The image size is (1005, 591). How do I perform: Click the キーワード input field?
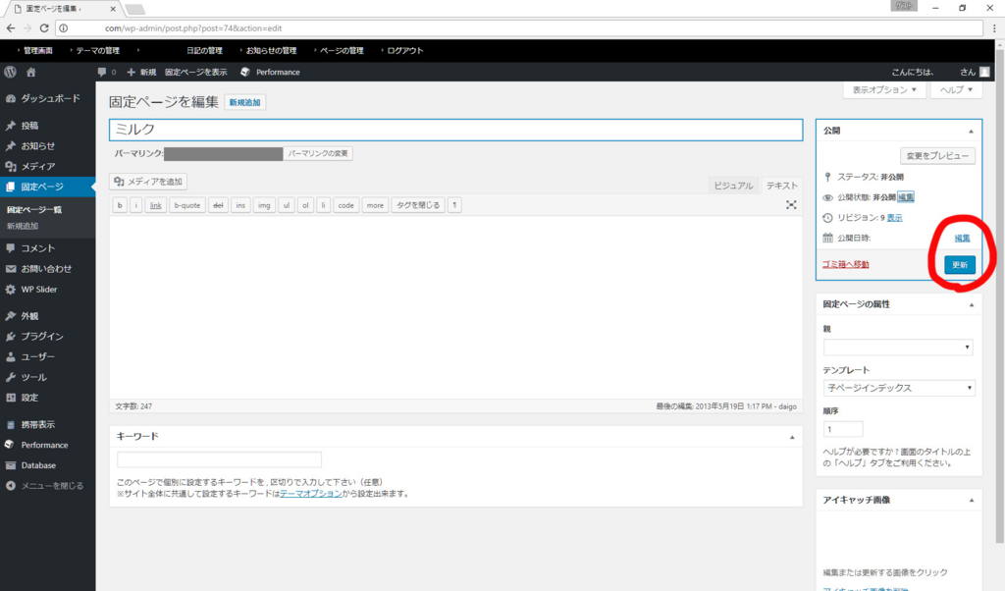coord(219,459)
